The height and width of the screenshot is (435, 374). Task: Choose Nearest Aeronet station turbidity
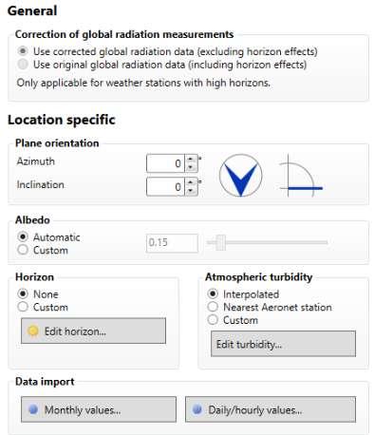tap(213, 307)
